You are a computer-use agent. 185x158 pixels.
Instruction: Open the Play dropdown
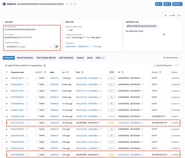[167, 4]
